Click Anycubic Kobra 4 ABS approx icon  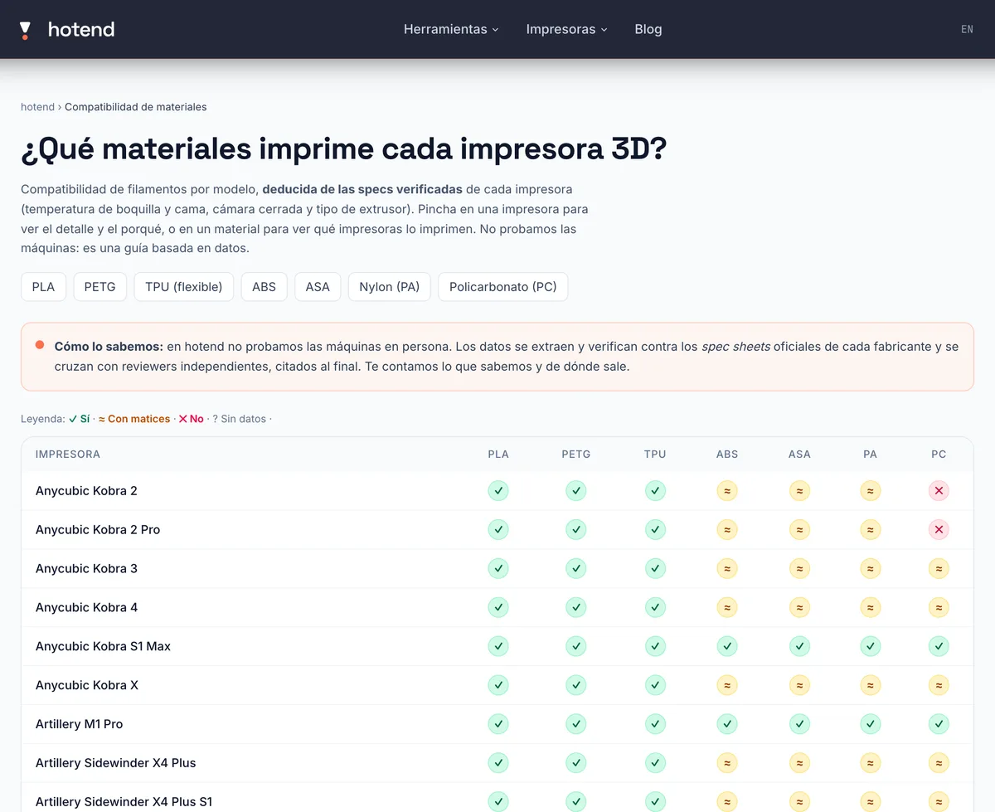[727, 608]
